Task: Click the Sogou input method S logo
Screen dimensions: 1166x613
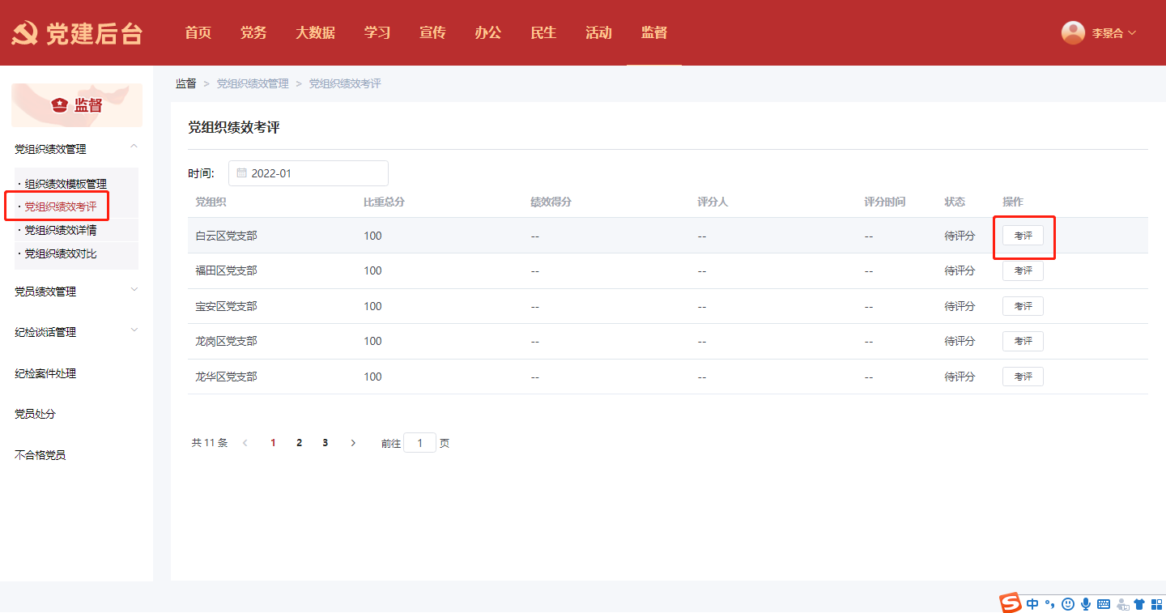Action: coord(1010,603)
